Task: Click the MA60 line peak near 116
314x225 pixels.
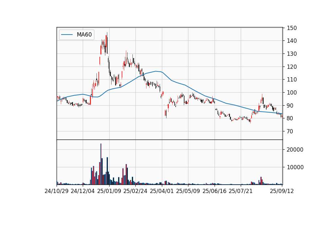Action: pos(156,71)
